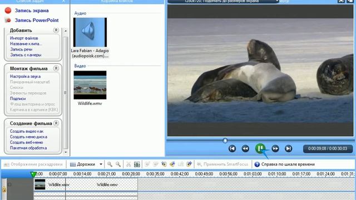Click the Replace with silence icon
Viewport: 356px width, 200px height.
(x=181, y=164)
